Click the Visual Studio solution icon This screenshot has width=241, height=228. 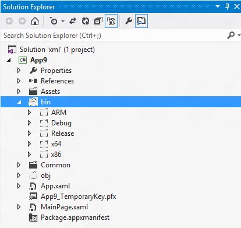(12, 50)
